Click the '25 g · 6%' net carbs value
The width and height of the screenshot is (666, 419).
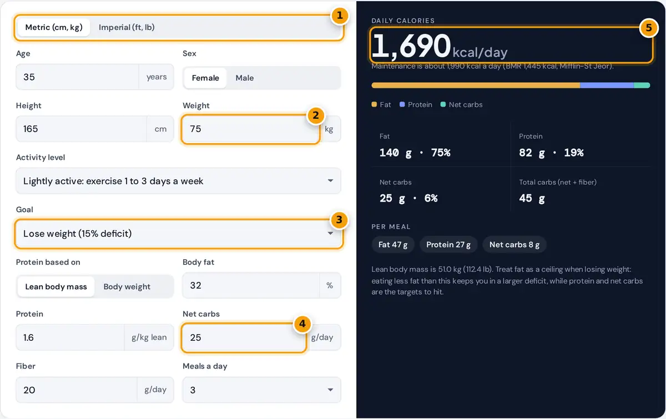[408, 198]
